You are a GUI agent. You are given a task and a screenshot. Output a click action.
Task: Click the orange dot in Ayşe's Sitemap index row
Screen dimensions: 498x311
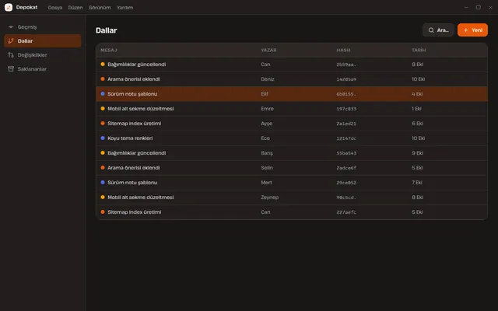click(x=103, y=123)
